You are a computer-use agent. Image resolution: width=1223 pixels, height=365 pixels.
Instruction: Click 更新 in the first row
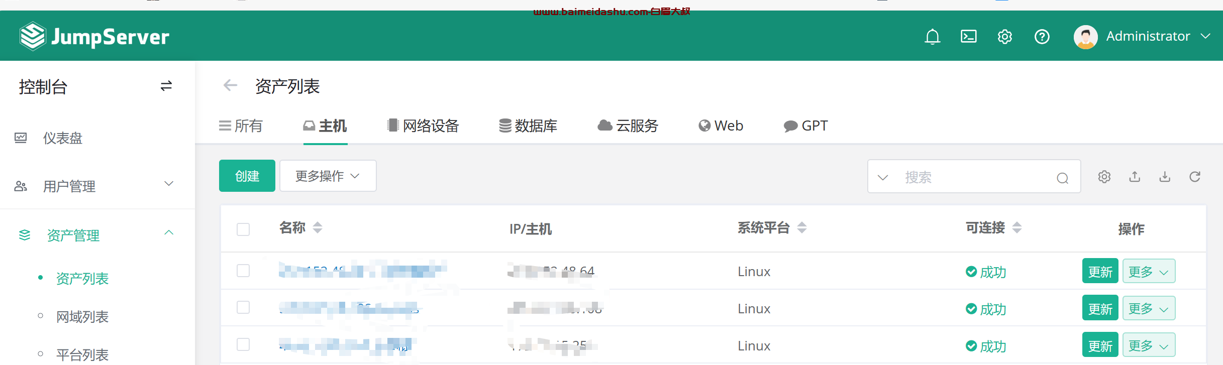[1100, 271]
